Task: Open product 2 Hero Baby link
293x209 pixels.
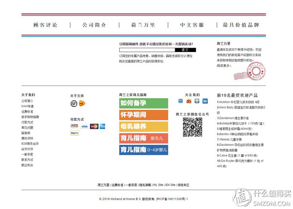Action: (x=241, y=110)
